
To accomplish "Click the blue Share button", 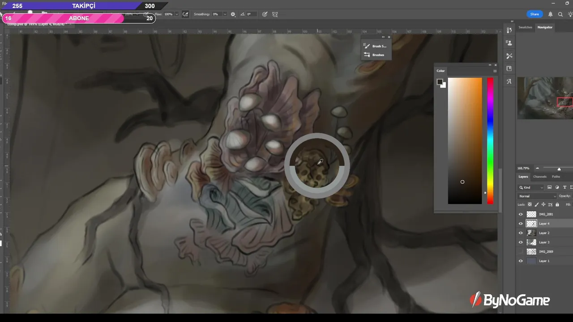I will (535, 14).
